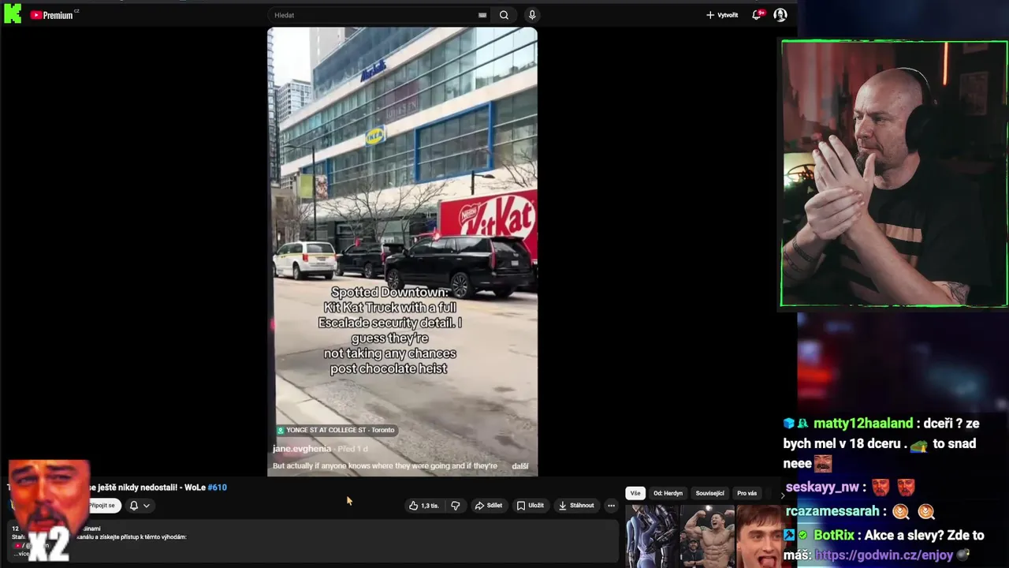Click matty12haaland username in chat
Screen dimensions: 1009x568
pyautogui.click(x=862, y=424)
